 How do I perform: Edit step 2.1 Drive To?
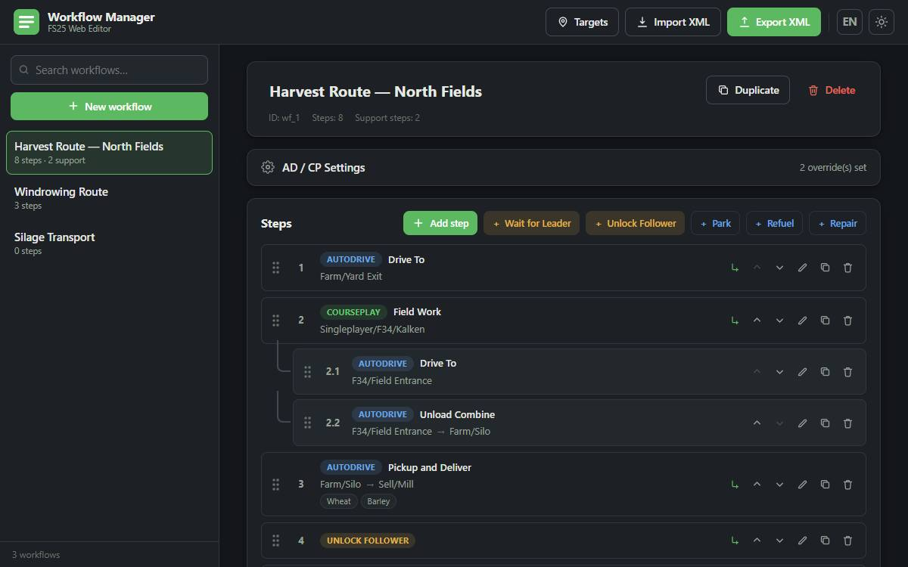(x=802, y=372)
